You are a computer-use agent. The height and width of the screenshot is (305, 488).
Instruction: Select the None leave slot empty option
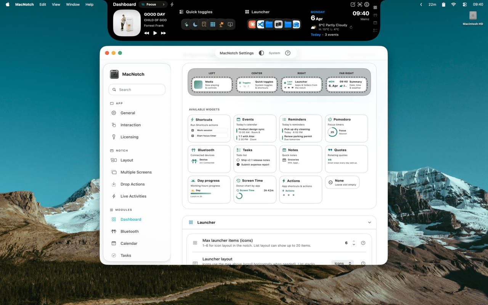(x=342, y=182)
